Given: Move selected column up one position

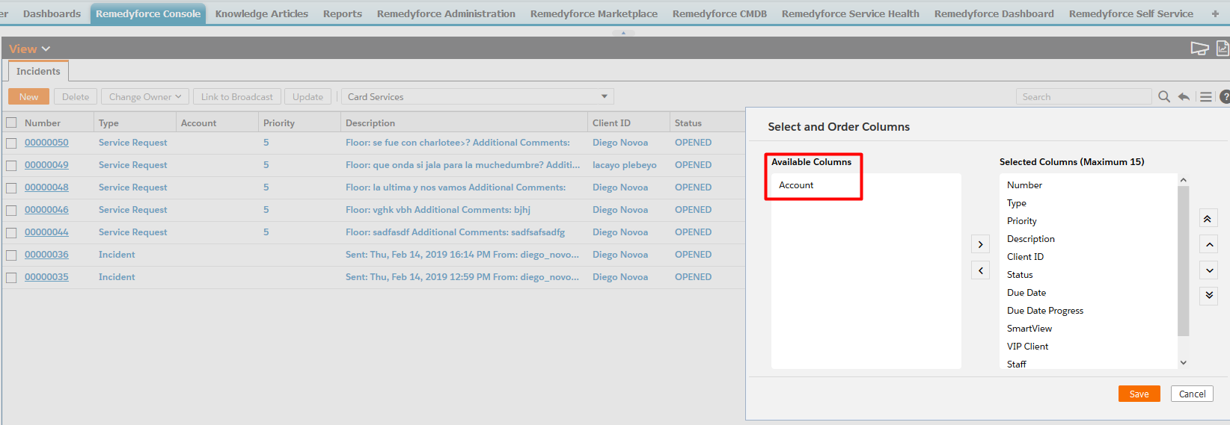Looking at the screenshot, I should pyautogui.click(x=1209, y=244).
